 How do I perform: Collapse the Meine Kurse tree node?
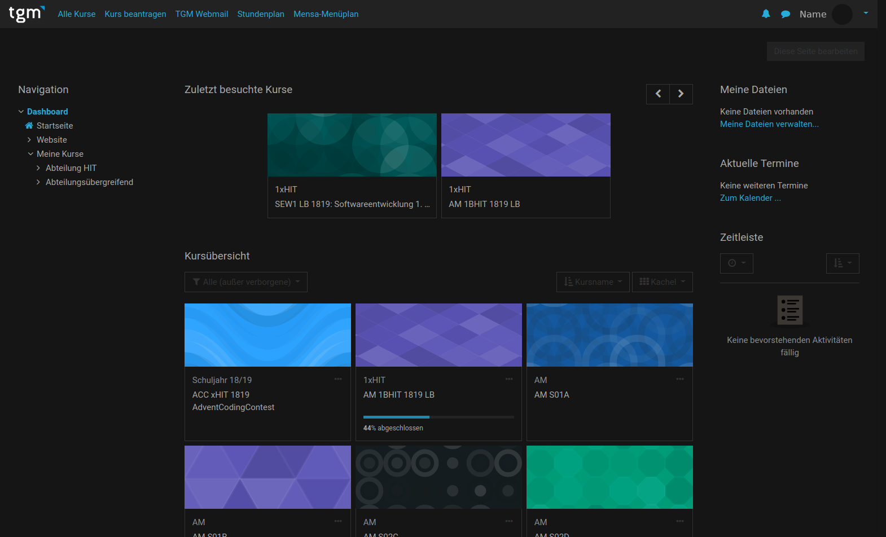click(30, 154)
